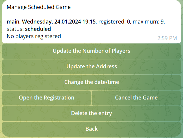Click the bold word main
Screen dimensions: 183x138
pos(13,22)
